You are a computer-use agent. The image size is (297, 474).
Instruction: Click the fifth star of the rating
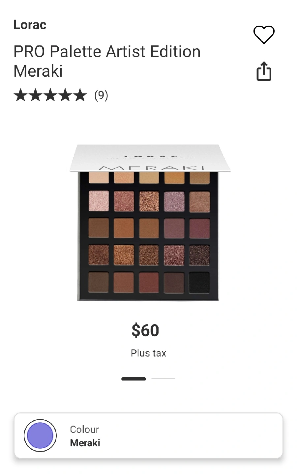(x=80, y=95)
